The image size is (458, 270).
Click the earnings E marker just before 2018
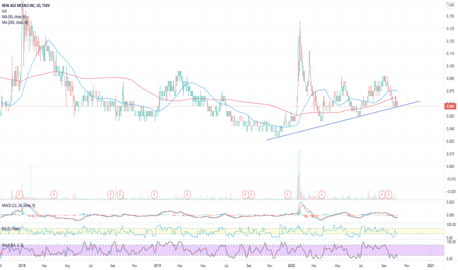click(x=19, y=194)
